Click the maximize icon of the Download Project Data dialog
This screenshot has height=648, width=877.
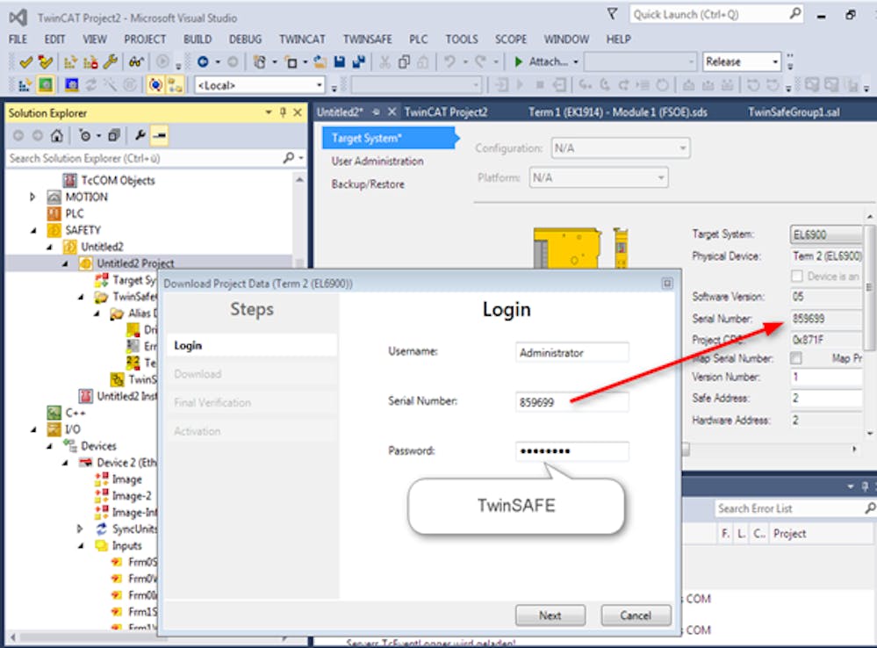666,284
